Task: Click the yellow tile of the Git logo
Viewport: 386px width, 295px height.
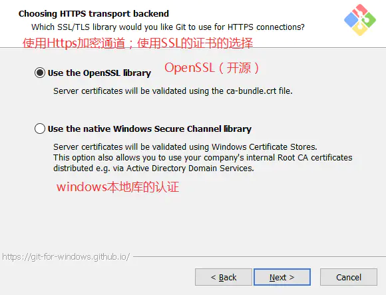Action: tap(360, 29)
